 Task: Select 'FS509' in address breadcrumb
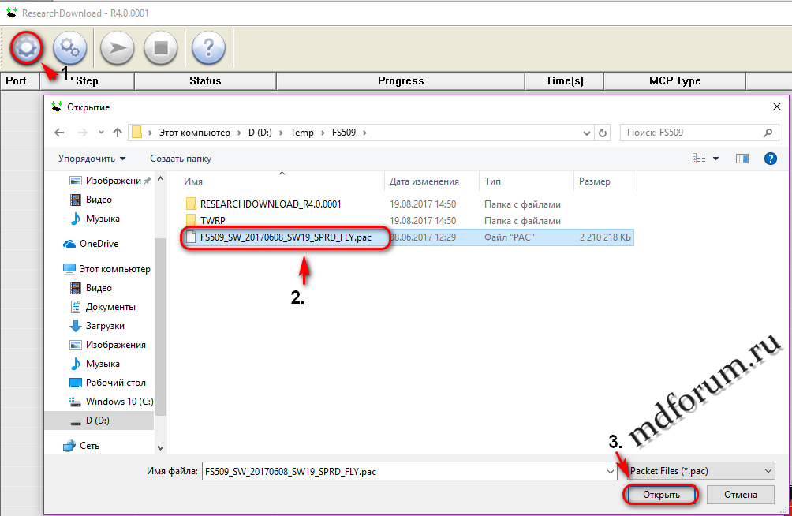[x=343, y=133]
